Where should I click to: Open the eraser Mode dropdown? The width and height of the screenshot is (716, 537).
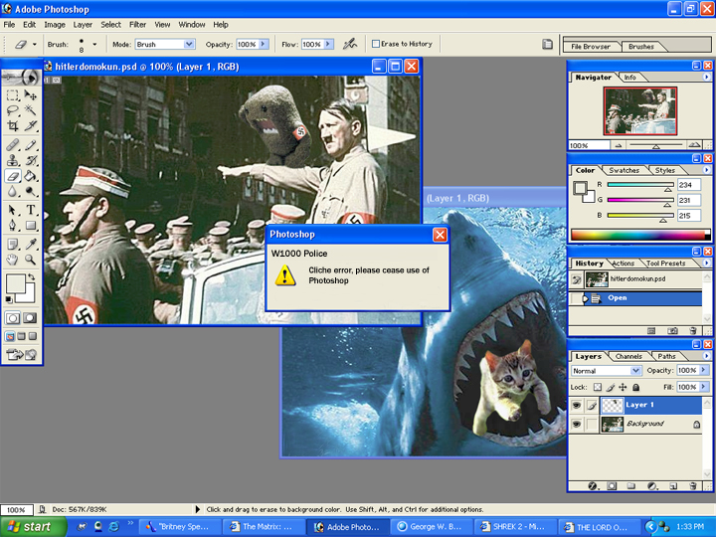(189, 45)
